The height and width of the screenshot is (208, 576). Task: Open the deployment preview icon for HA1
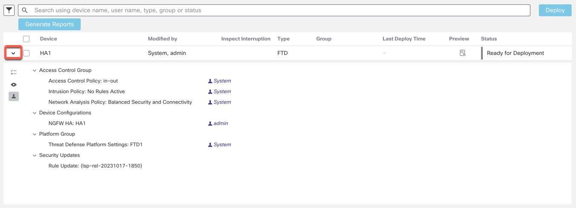point(462,53)
